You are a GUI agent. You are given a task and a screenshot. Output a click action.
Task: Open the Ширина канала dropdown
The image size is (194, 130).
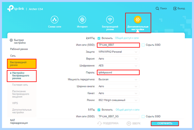[118, 86]
